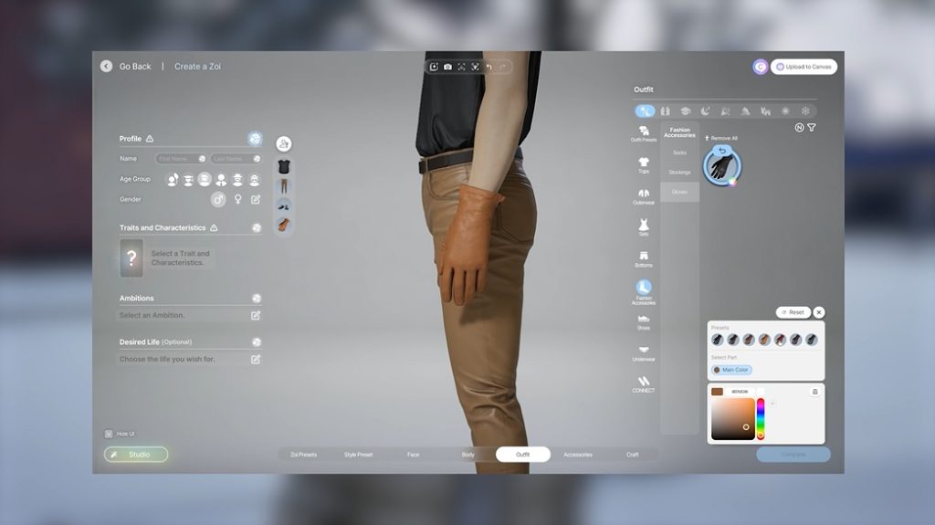
Task: Open the filter funnel icon
Action: click(812, 128)
